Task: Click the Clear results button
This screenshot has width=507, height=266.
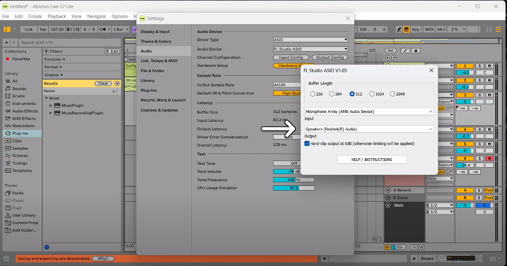Action: tap(103, 83)
